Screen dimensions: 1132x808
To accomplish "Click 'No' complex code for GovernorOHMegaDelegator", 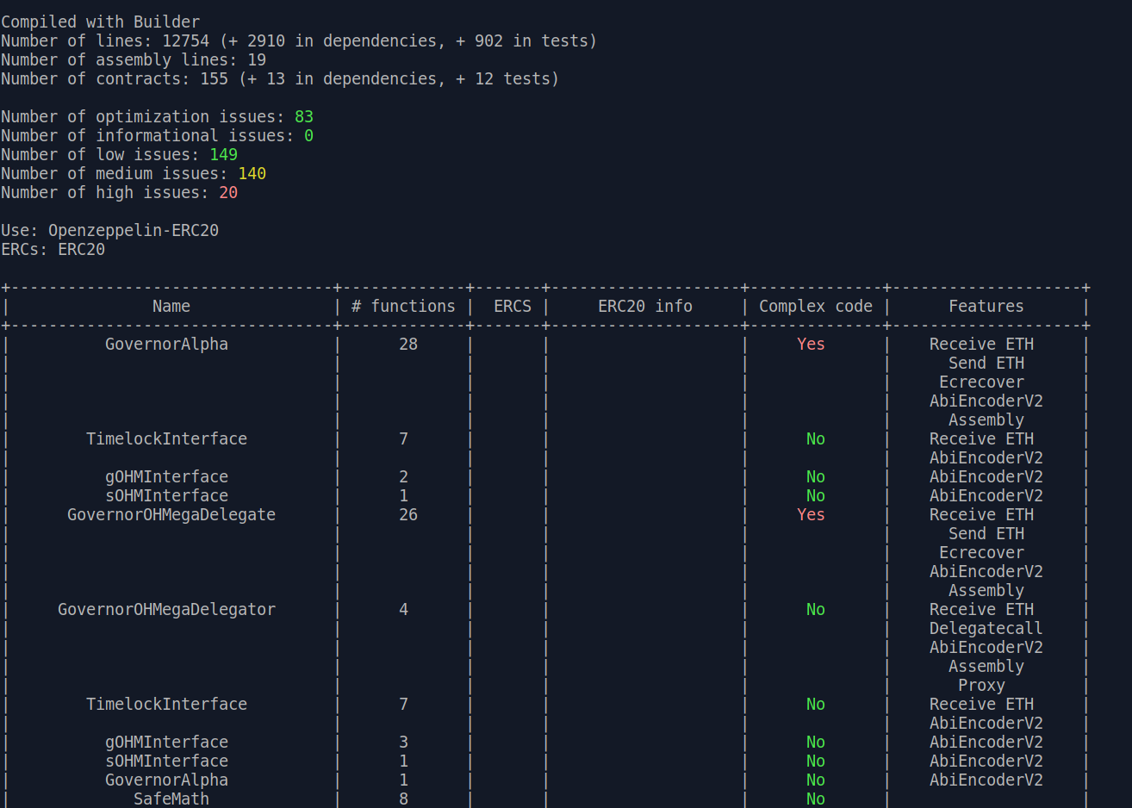I will [816, 610].
